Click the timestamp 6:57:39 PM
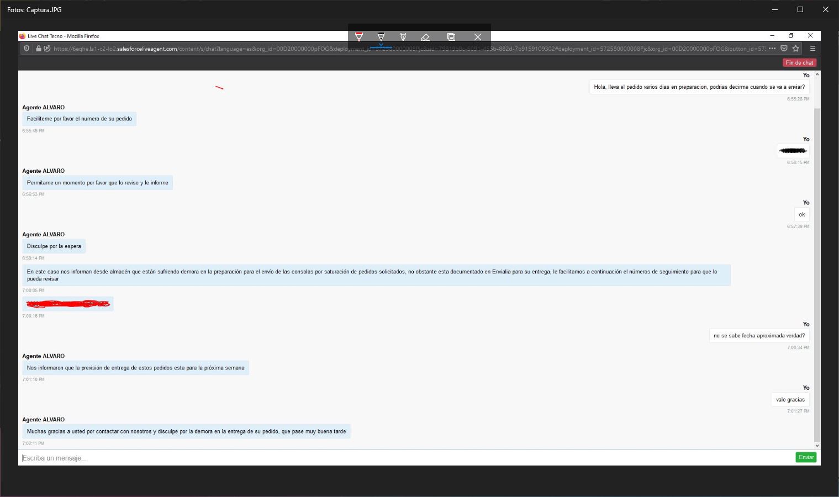Screen dimensions: 839x497 point(798,226)
